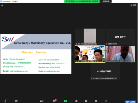Click karlin's email link on the slide
Viewport: 138px width, 103px height.
pyautogui.click(x=19, y=71)
